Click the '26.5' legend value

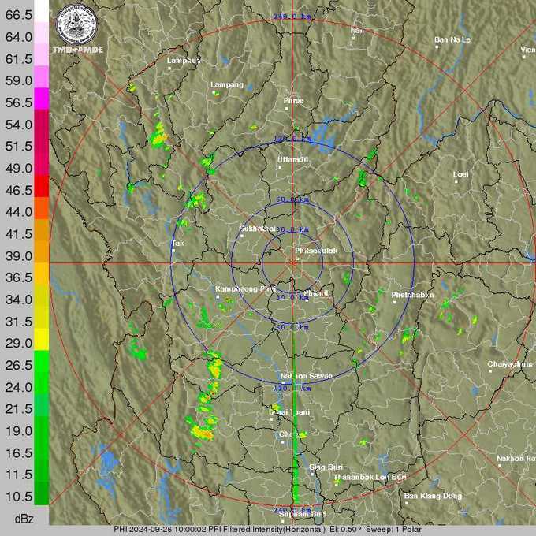(x=19, y=366)
